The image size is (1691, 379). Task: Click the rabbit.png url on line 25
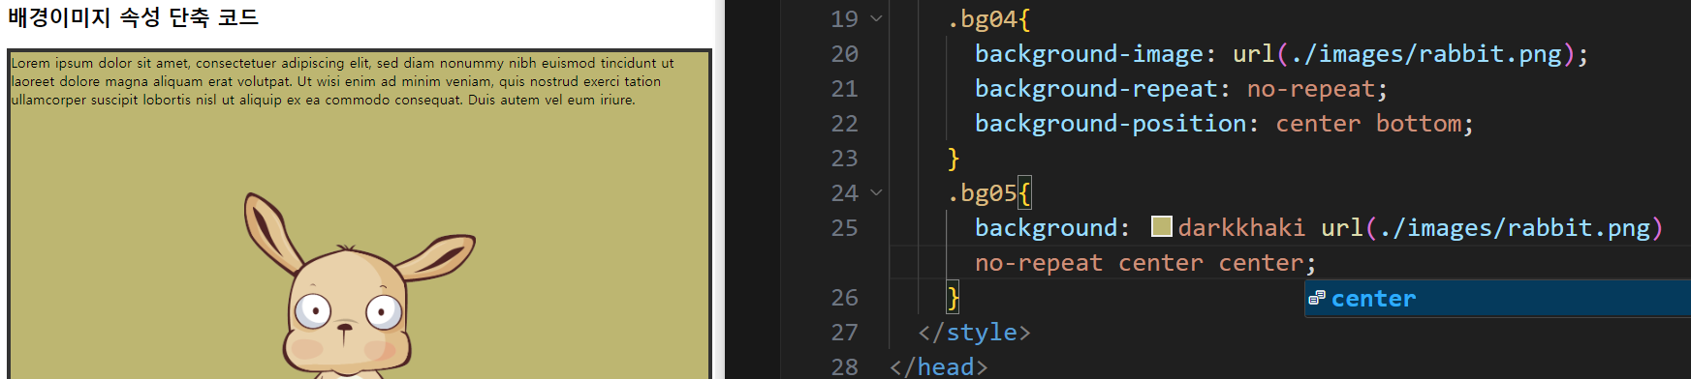click(x=1492, y=227)
